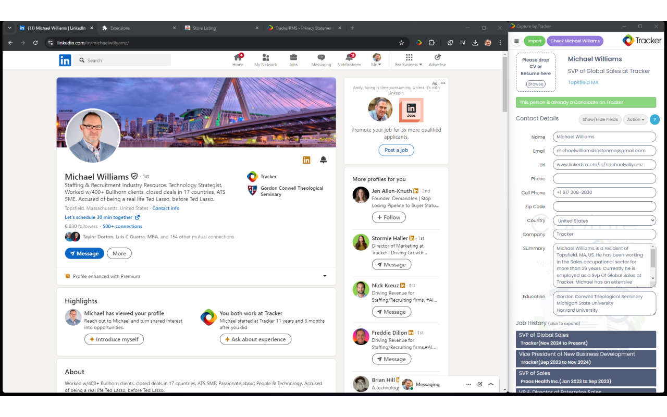Click Ask about experience button
The height and width of the screenshot is (417, 667).
[x=255, y=339]
